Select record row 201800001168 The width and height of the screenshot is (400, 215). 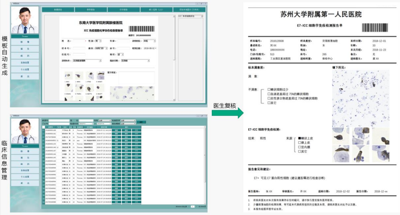tap(92, 130)
